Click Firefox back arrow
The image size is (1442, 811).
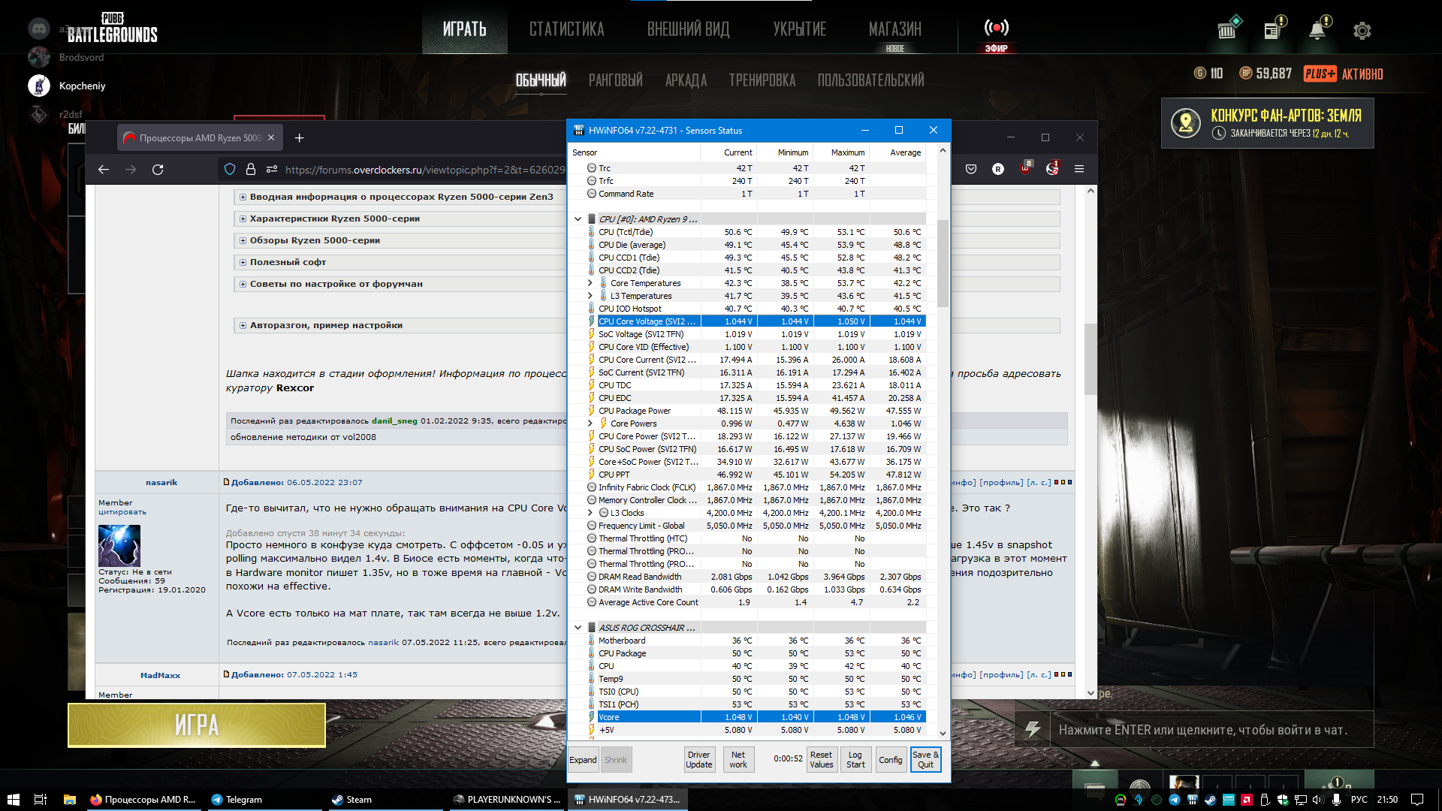pos(104,170)
